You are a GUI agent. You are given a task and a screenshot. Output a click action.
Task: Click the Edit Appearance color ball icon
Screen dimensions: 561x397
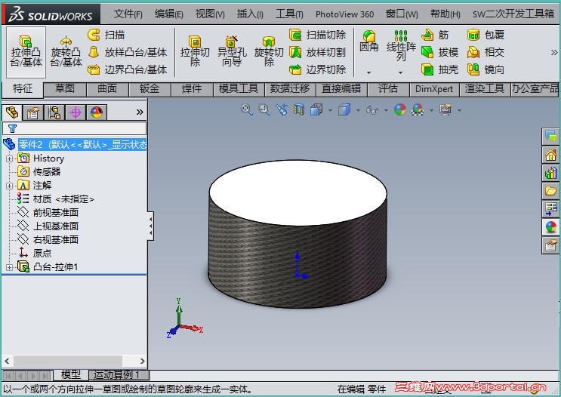coord(400,109)
